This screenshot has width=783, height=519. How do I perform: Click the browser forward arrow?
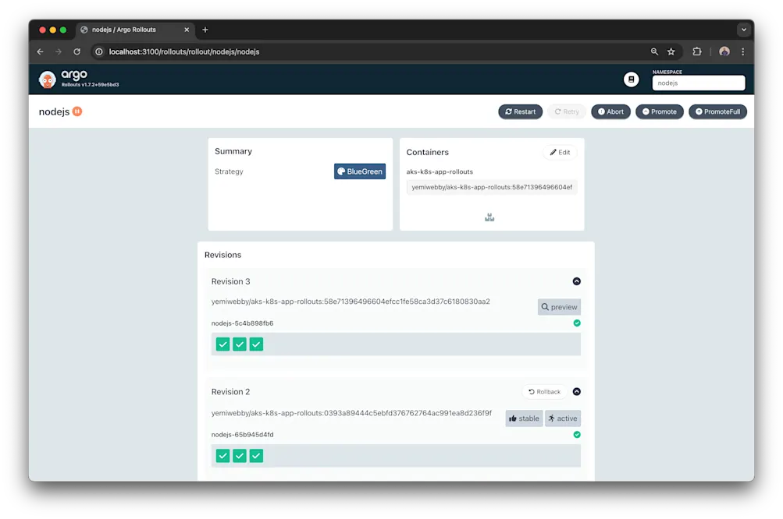point(59,52)
